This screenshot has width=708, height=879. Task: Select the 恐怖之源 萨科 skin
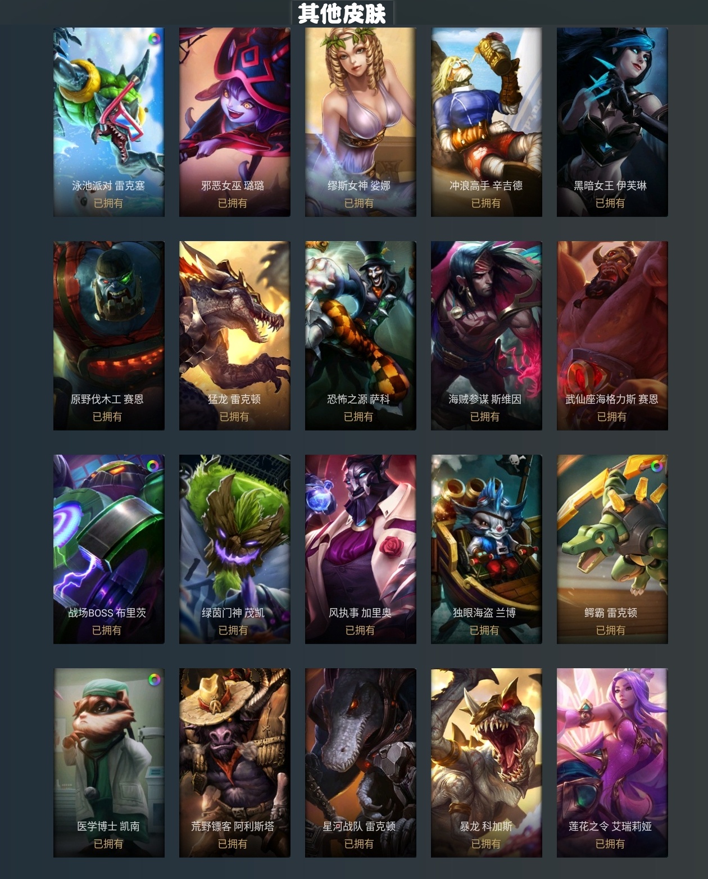click(361, 336)
